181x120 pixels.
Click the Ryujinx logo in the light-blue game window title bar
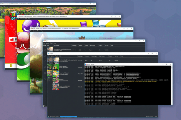[x=31, y=29]
